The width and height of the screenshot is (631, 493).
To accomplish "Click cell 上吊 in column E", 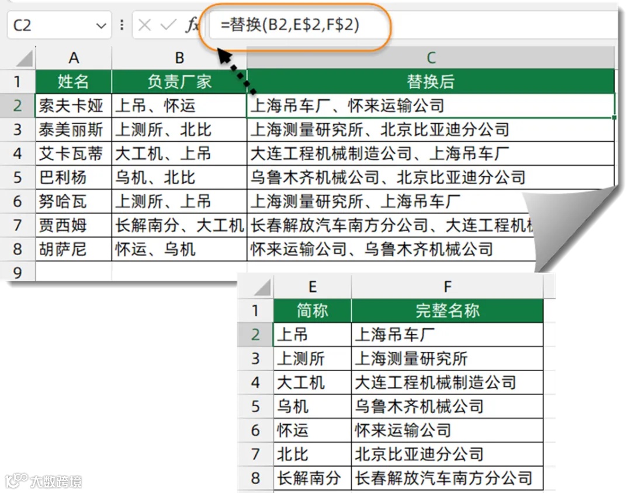I will coord(312,334).
